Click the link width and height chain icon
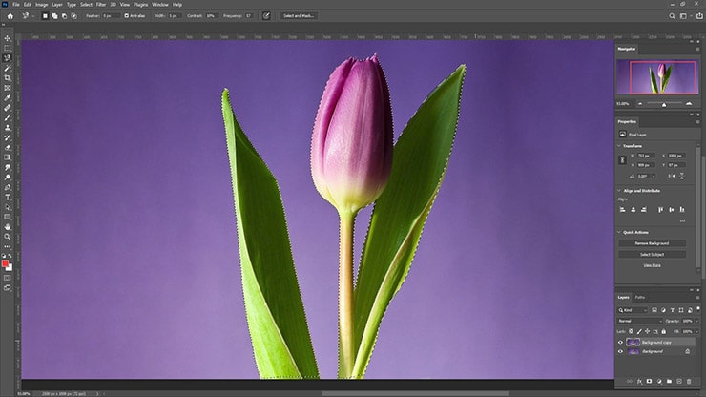This screenshot has width=706, height=397. (623, 159)
